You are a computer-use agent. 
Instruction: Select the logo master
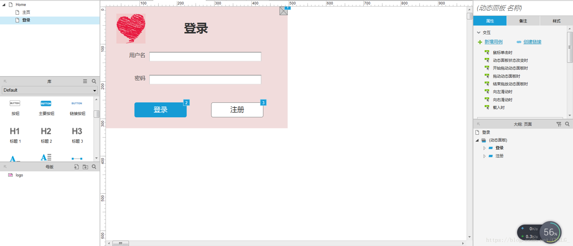[19, 175]
